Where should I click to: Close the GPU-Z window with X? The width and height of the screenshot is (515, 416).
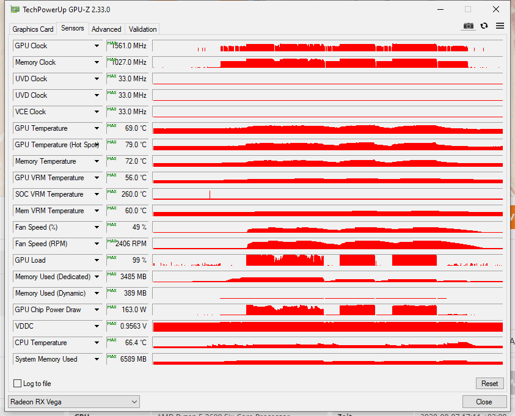pyautogui.click(x=496, y=9)
